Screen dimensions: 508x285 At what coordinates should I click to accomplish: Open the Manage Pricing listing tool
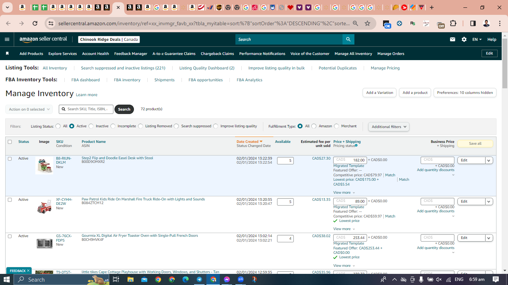(385, 68)
